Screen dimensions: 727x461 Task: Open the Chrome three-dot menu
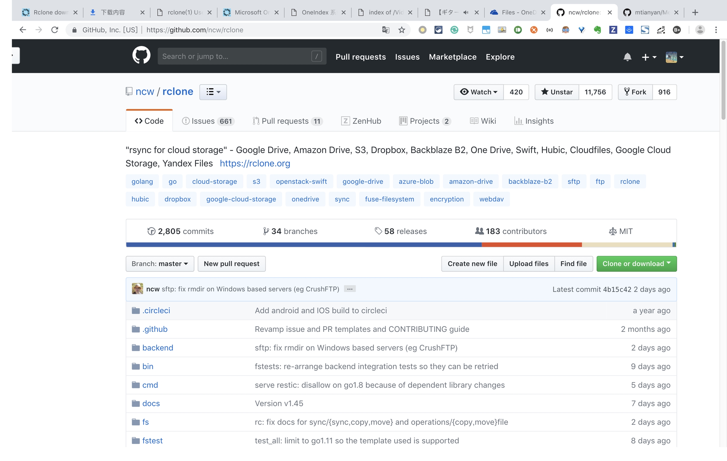click(x=716, y=30)
